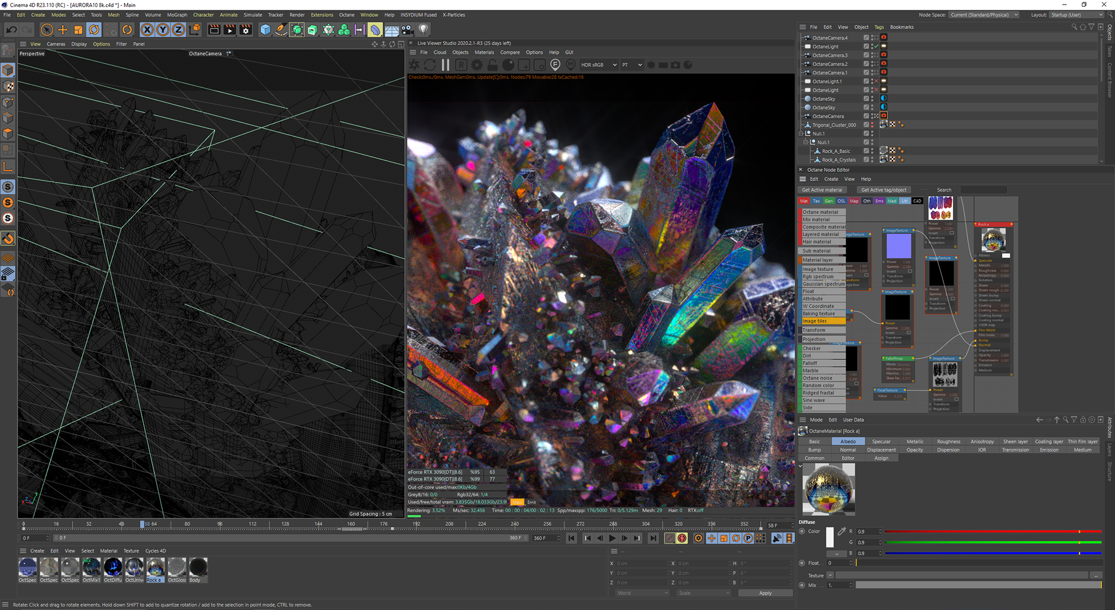This screenshot has height=610, width=1115.
Task: Select the Move tool in top toolbar
Action: coord(63,30)
